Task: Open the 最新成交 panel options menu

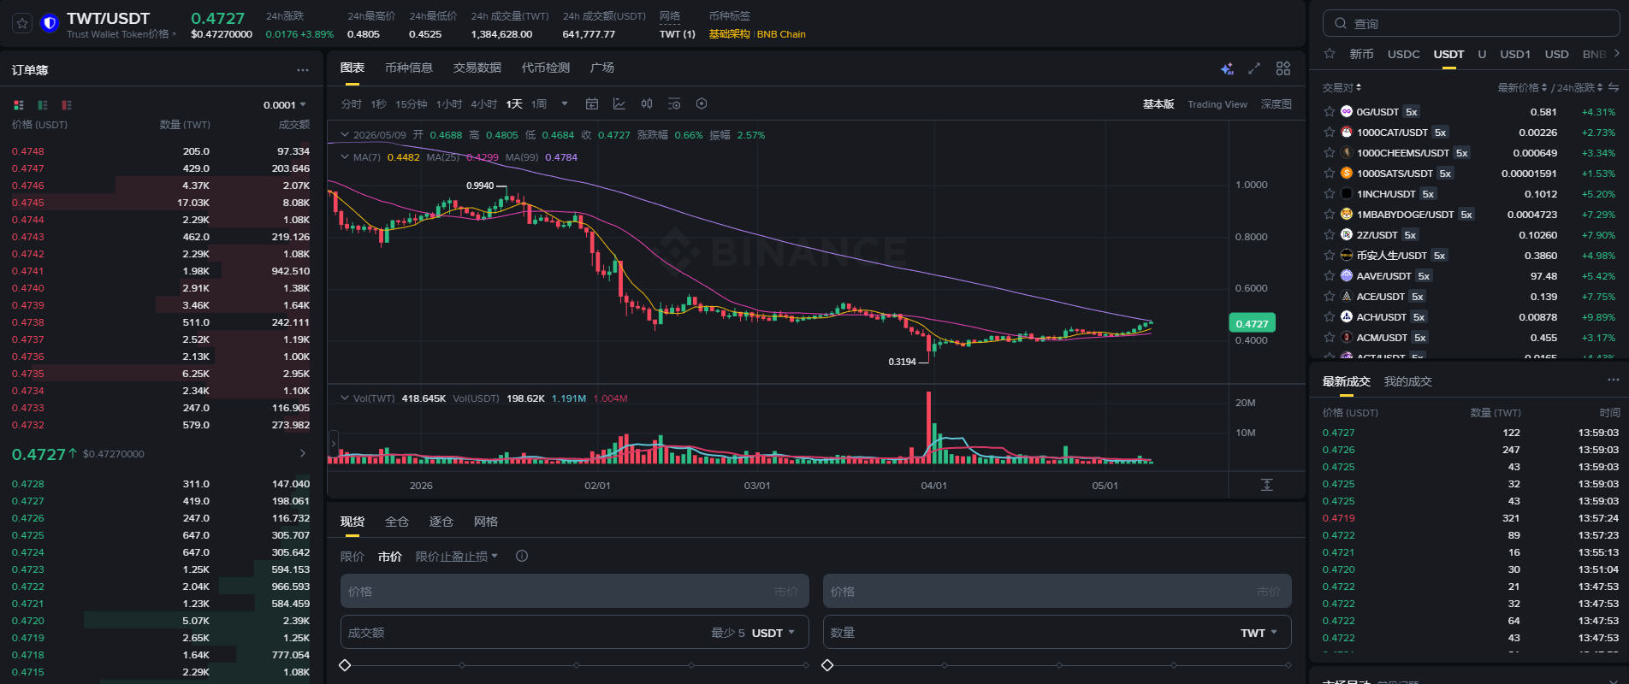Action: click(1613, 380)
